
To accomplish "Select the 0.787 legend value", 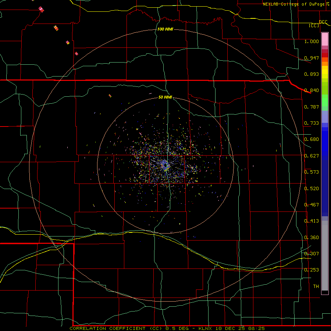I will click(x=312, y=107).
